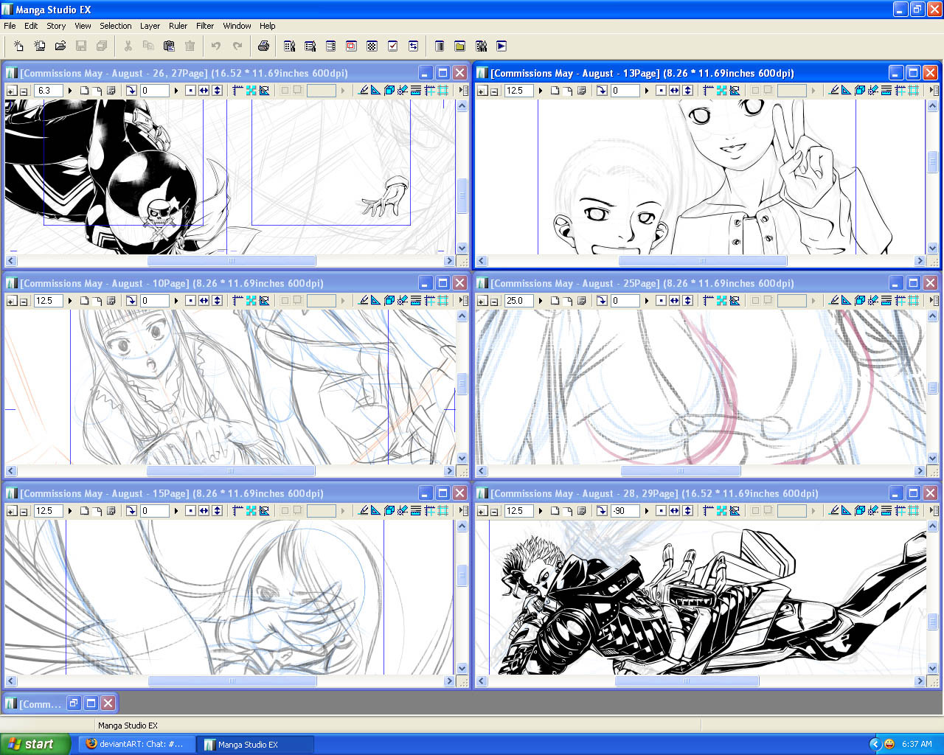Screen dimensions: 944x755
Task: Open zoom dropdown arrow in 26, 27Page window
Action: coord(70,91)
